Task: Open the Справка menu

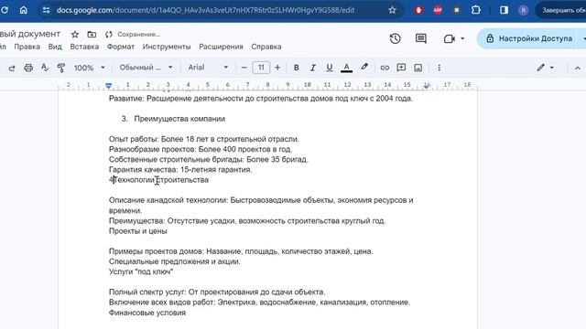Action: (x=266, y=47)
